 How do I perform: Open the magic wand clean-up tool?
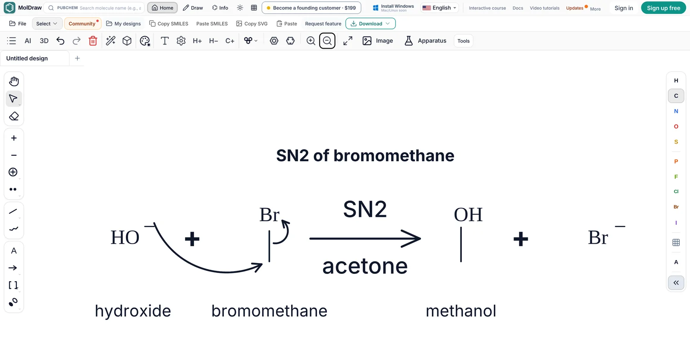click(x=111, y=41)
